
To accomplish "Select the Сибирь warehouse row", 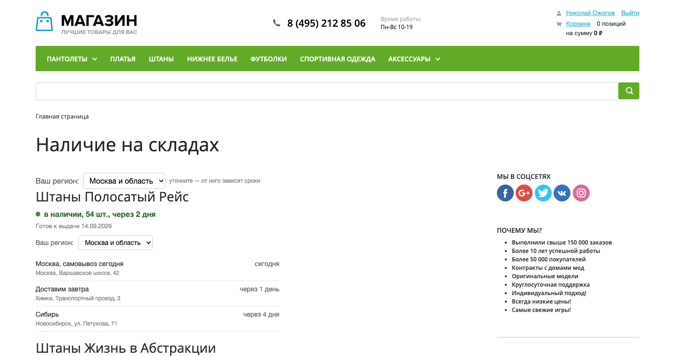I will coord(157,319).
